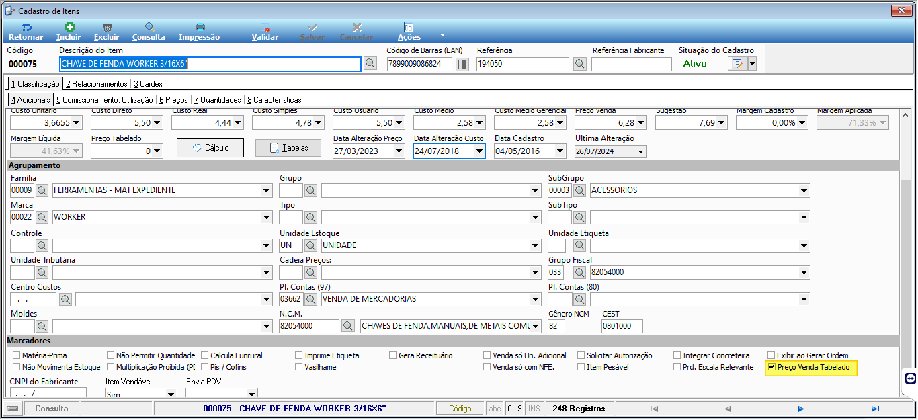Click keyboard icon in status bar
The height and width of the screenshot is (420, 918).
click(x=12, y=409)
